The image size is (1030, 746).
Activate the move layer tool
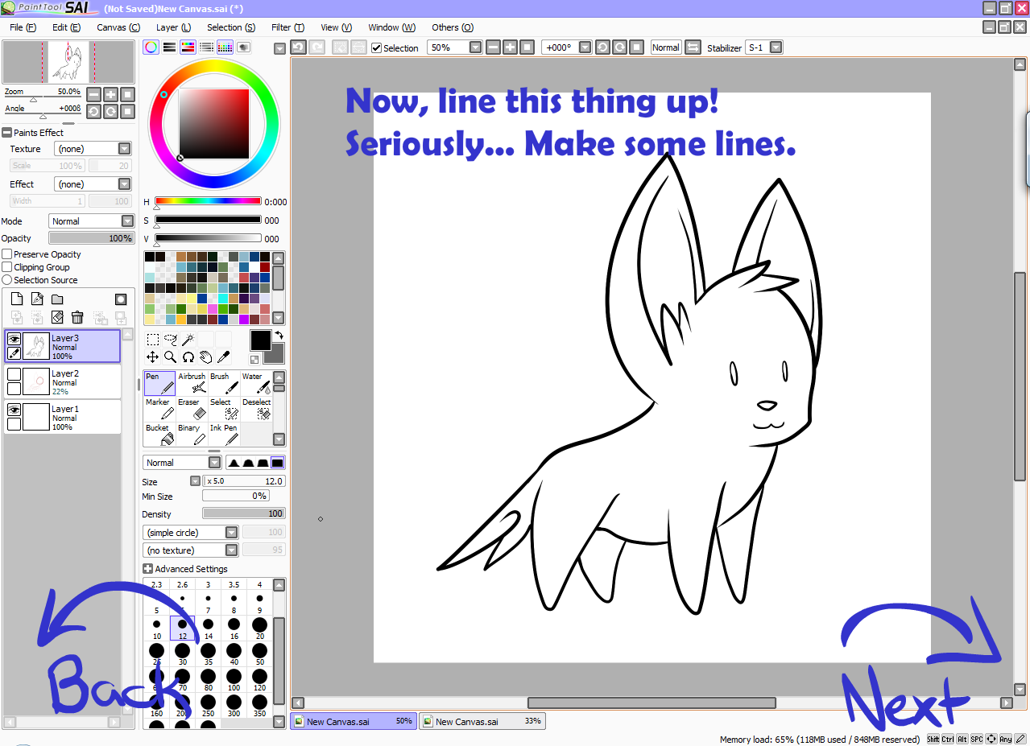tap(152, 357)
